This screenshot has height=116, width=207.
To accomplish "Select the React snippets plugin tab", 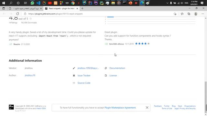I will tap(61, 8).
